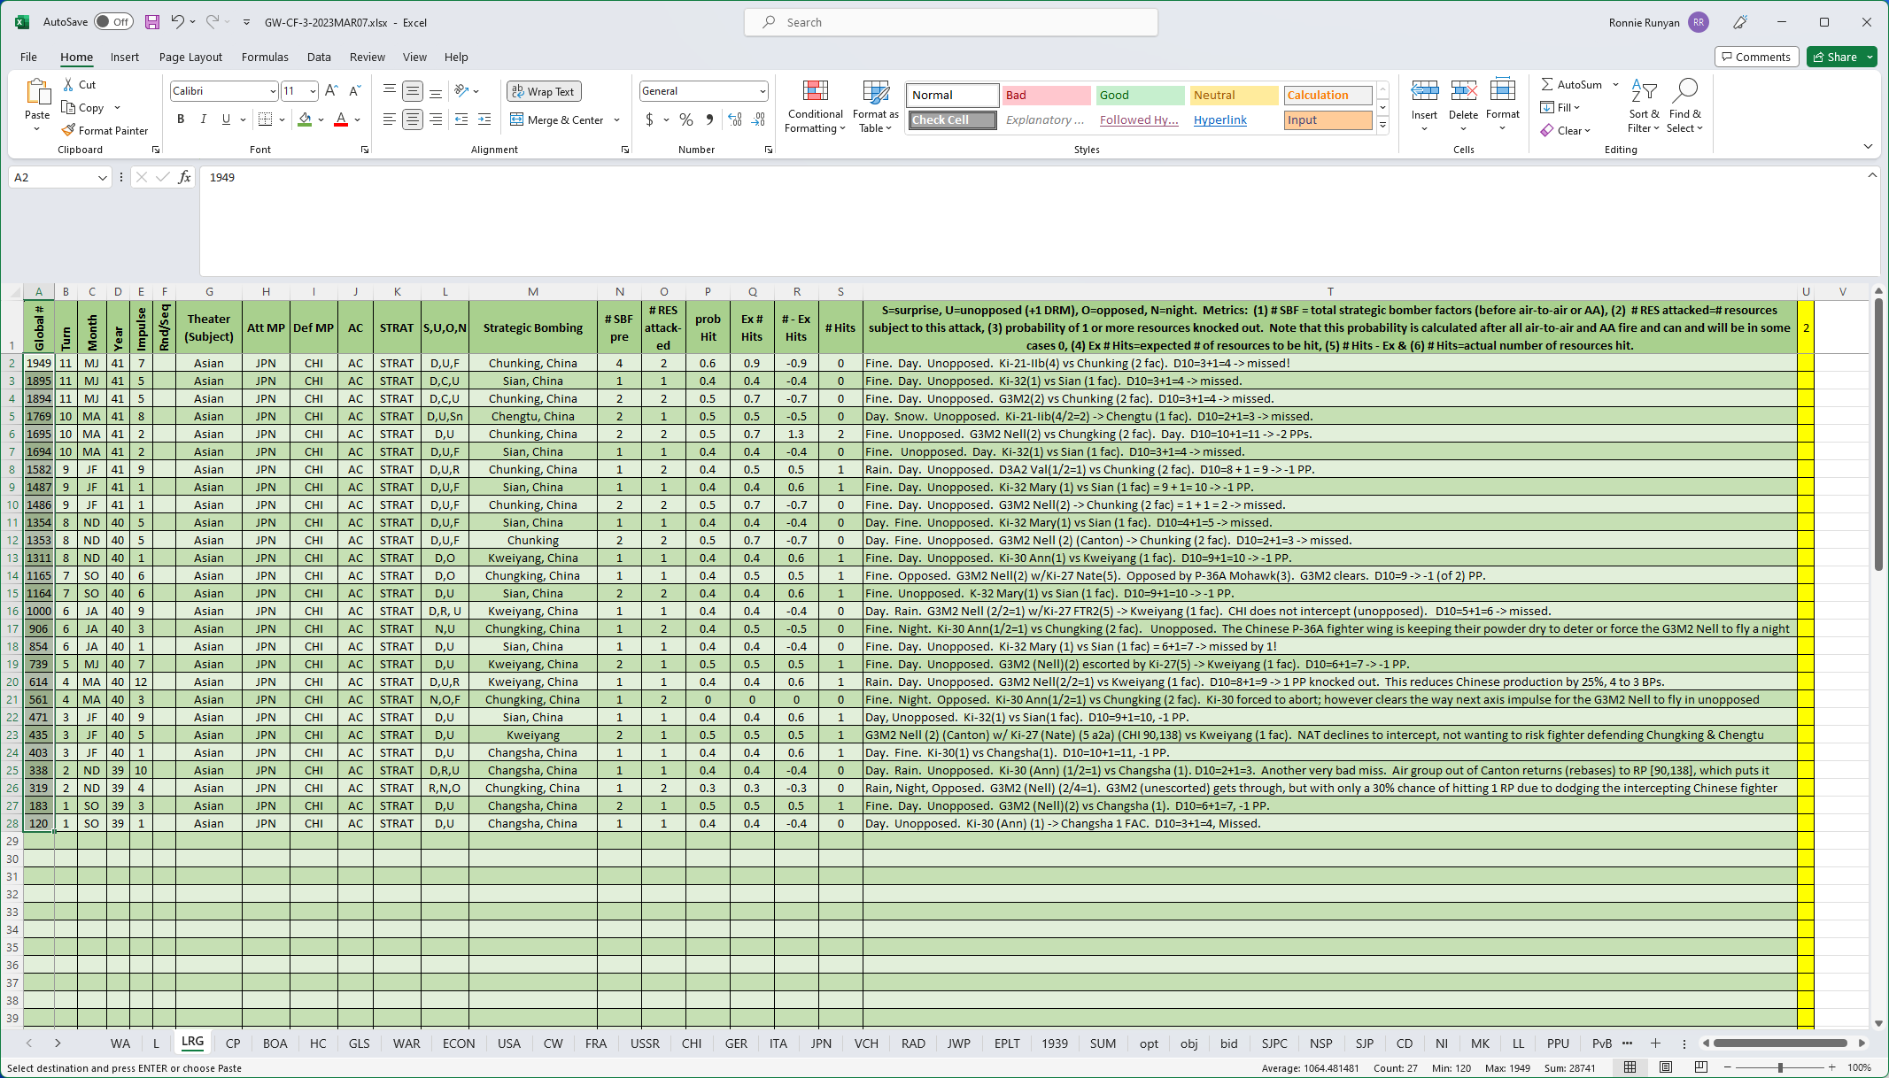Open the Help ribbon tab
Viewport: 1889px width, 1078px height.
[456, 57]
